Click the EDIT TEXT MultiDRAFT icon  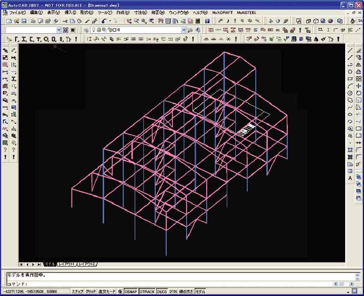226,30
